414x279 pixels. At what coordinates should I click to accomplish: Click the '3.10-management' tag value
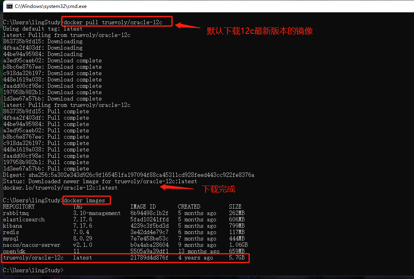(x=97, y=213)
